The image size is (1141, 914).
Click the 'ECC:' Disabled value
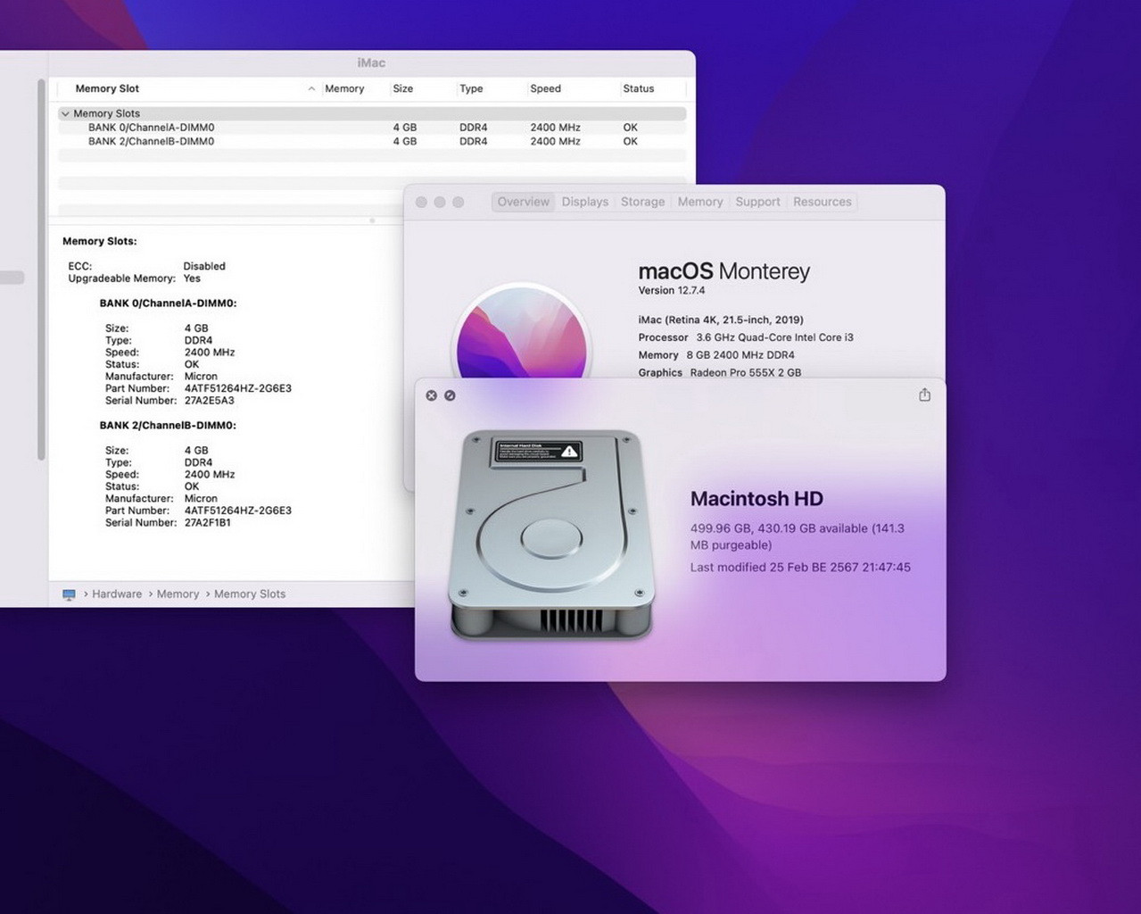click(x=204, y=266)
